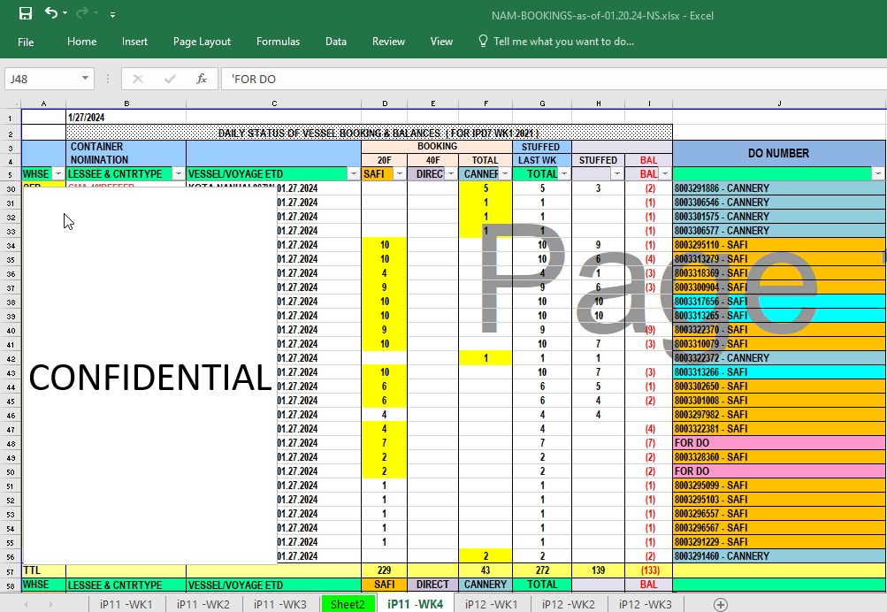
Task: Click the Enter checkmark in formula bar
Action: (170, 79)
